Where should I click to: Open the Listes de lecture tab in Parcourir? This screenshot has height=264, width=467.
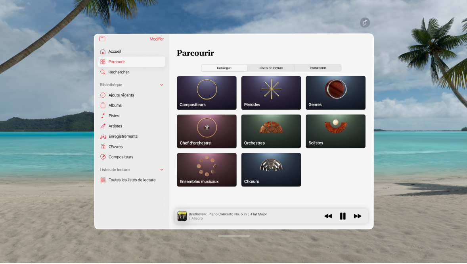pos(271,68)
